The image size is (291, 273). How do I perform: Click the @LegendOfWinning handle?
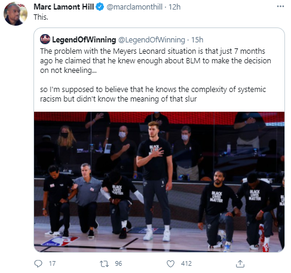[x=152, y=40]
